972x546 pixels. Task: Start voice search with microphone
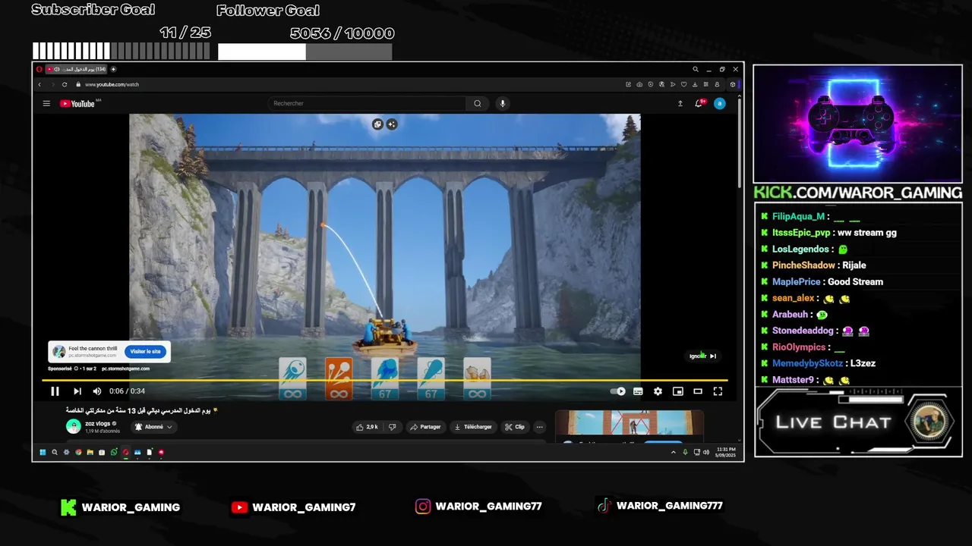[502, 103]
